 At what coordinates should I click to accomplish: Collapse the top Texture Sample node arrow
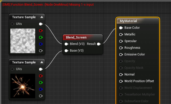[x=42, y=17]
